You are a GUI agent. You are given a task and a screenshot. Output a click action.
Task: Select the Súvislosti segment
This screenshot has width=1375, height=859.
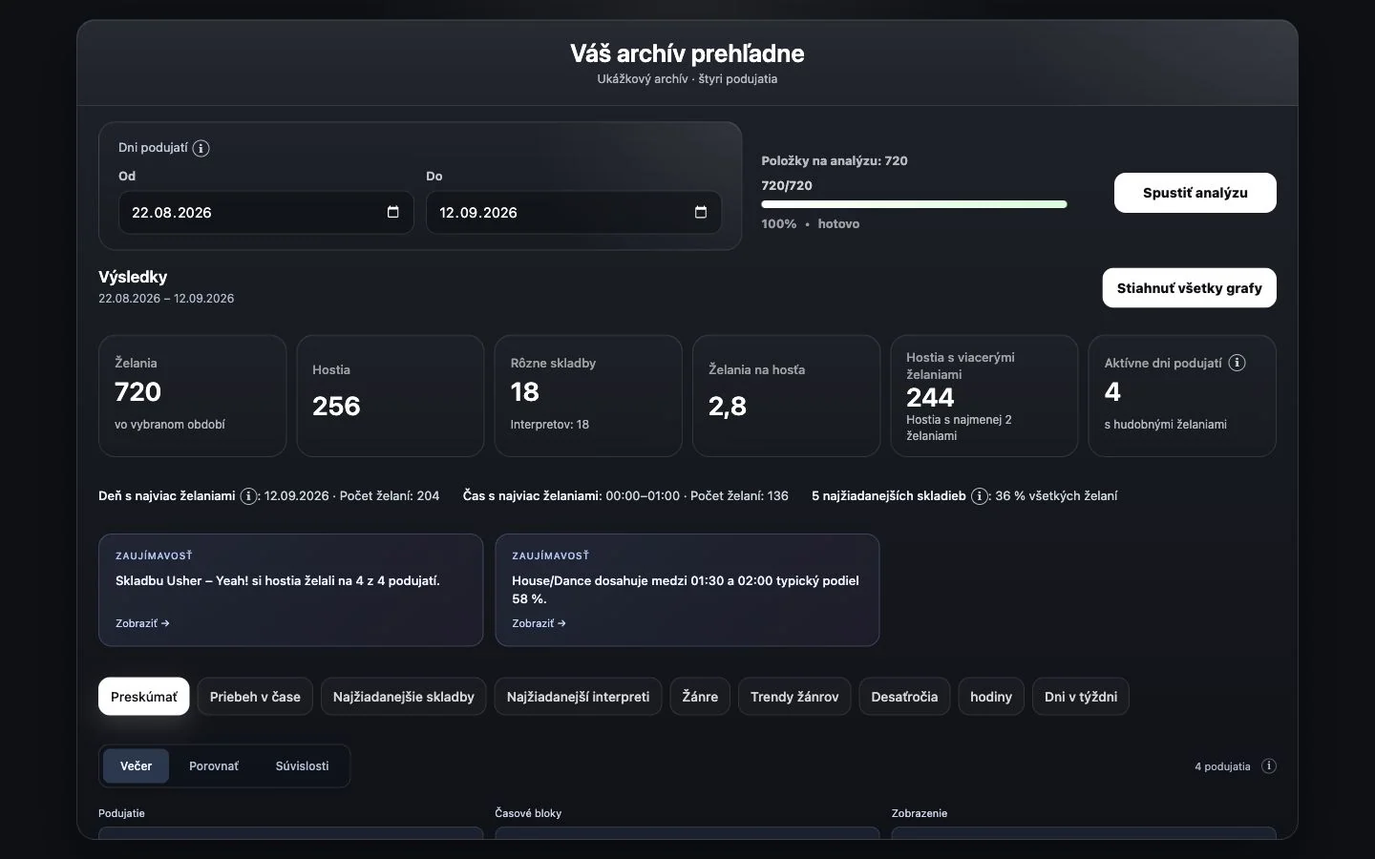point(302,766)
